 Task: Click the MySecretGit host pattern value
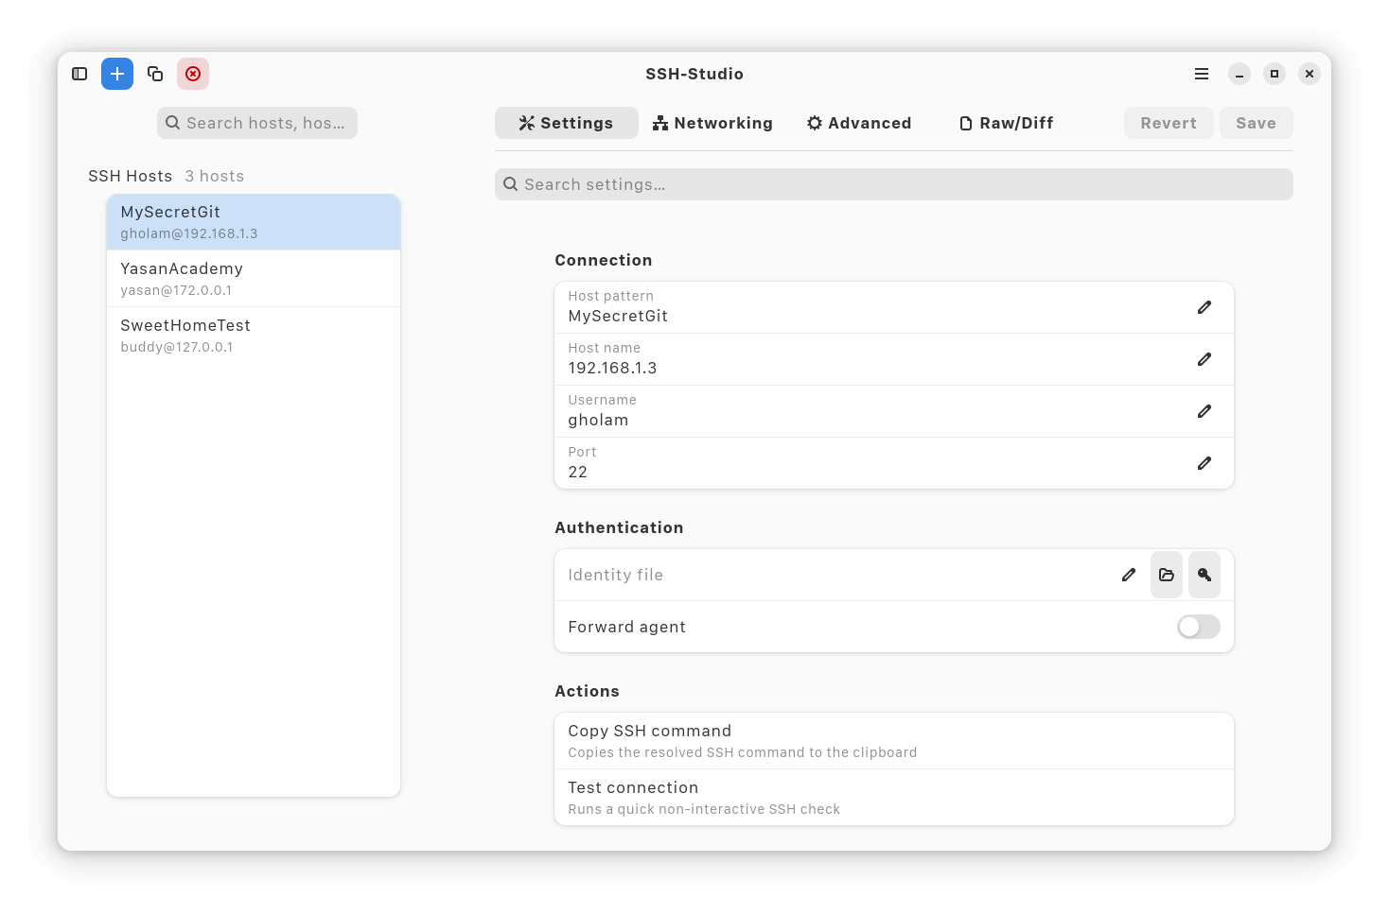point(618,316)
